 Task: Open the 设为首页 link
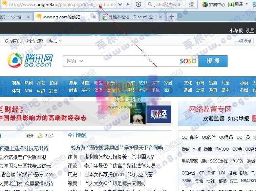tap(13, 41)
